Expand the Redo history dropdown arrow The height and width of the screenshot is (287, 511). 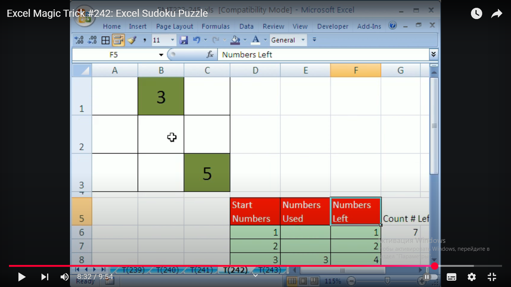click(224, 40)
